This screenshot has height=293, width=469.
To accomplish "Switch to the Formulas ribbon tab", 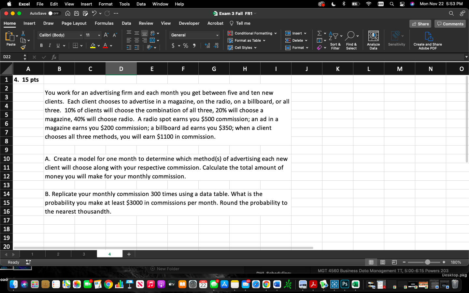I will pyautogui.click(x=104, y=23).
